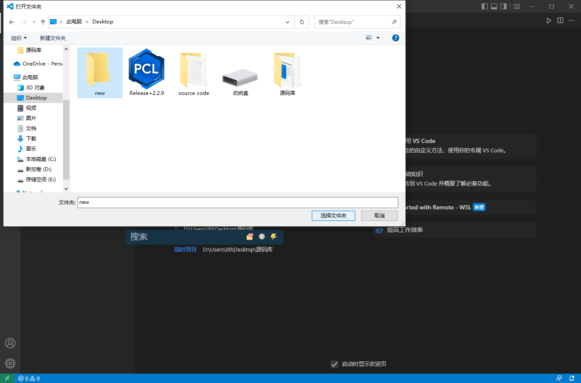Open errors and warnings count in status bar

[x=29, y=378]
